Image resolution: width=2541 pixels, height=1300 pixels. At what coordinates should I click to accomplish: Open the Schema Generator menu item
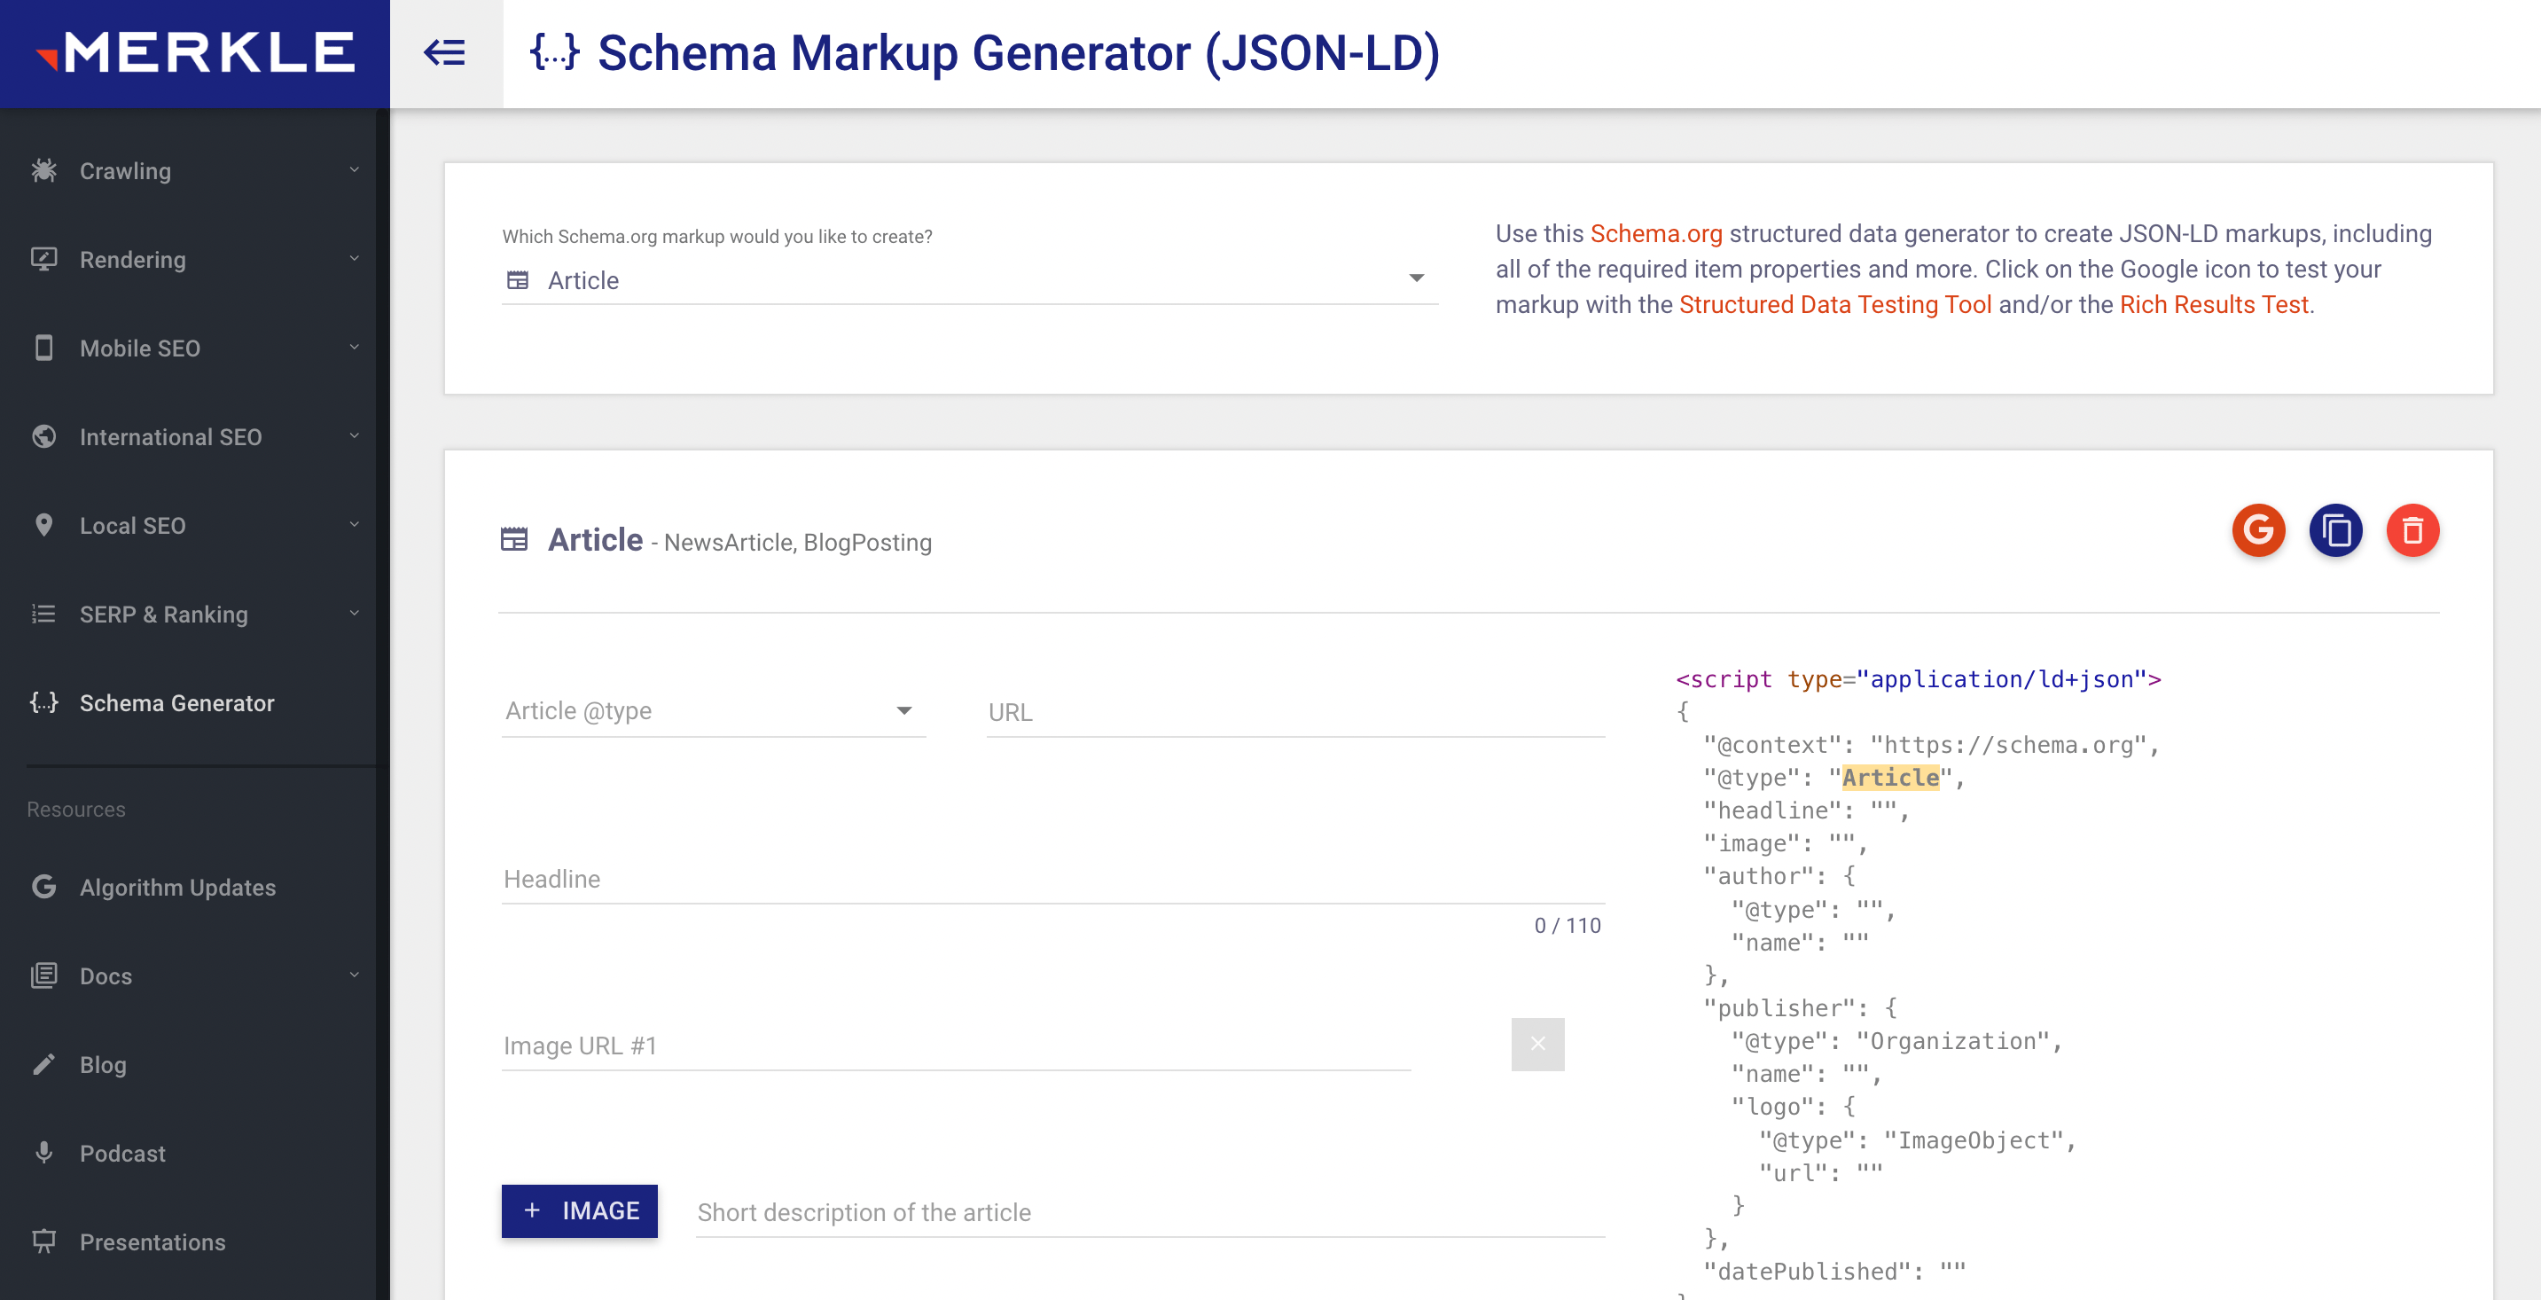pyautogui.click(x=176, y=702)
